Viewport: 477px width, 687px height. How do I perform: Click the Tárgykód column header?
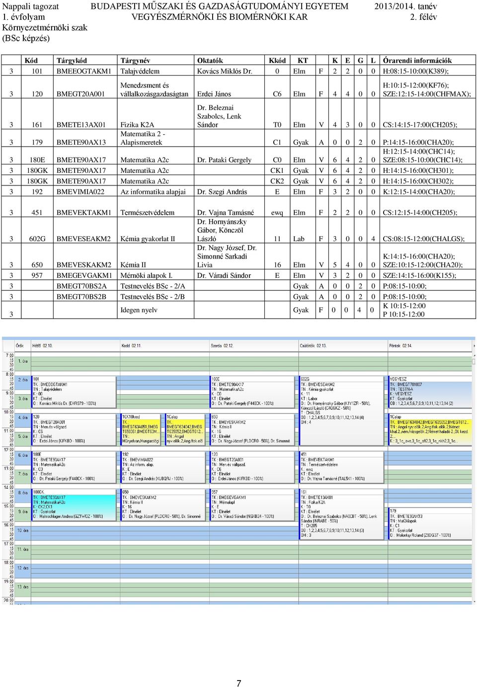point(72,61)
